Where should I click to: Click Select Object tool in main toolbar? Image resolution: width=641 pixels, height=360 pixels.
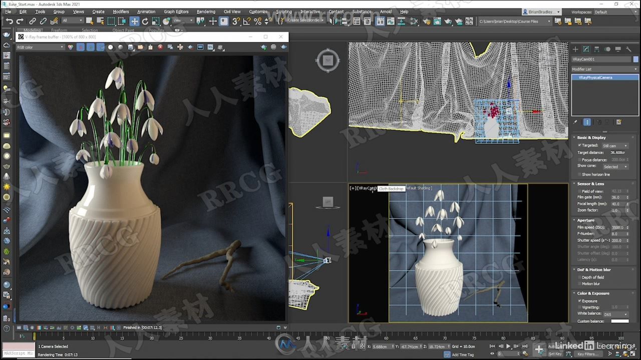[89, 21]
